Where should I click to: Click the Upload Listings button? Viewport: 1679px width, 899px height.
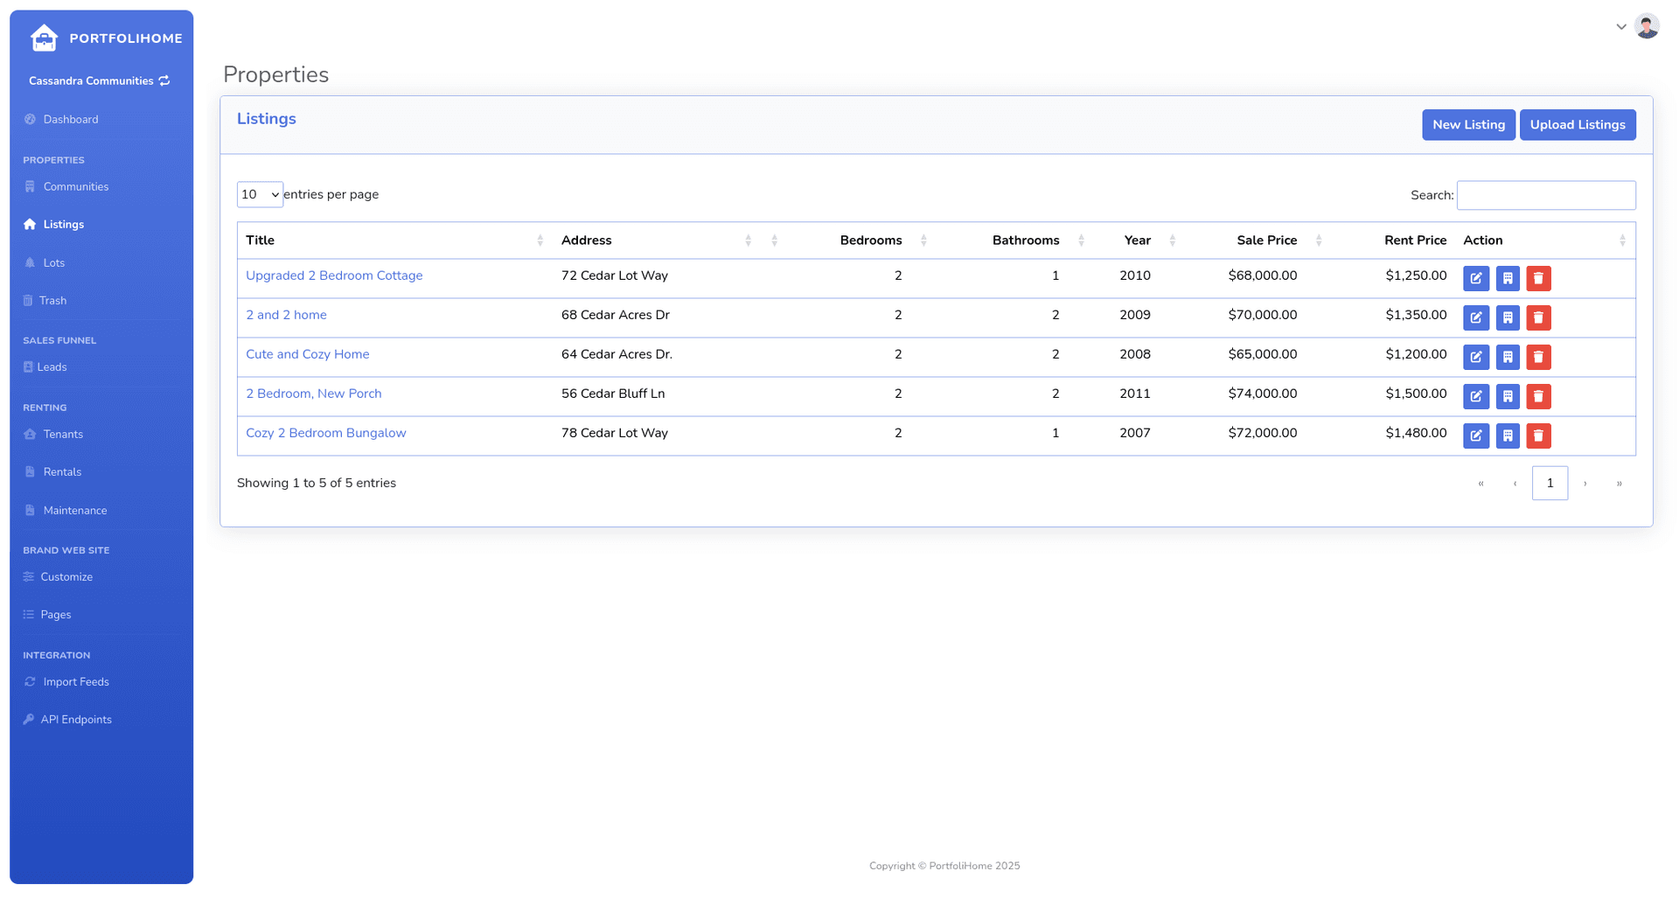1577,124
